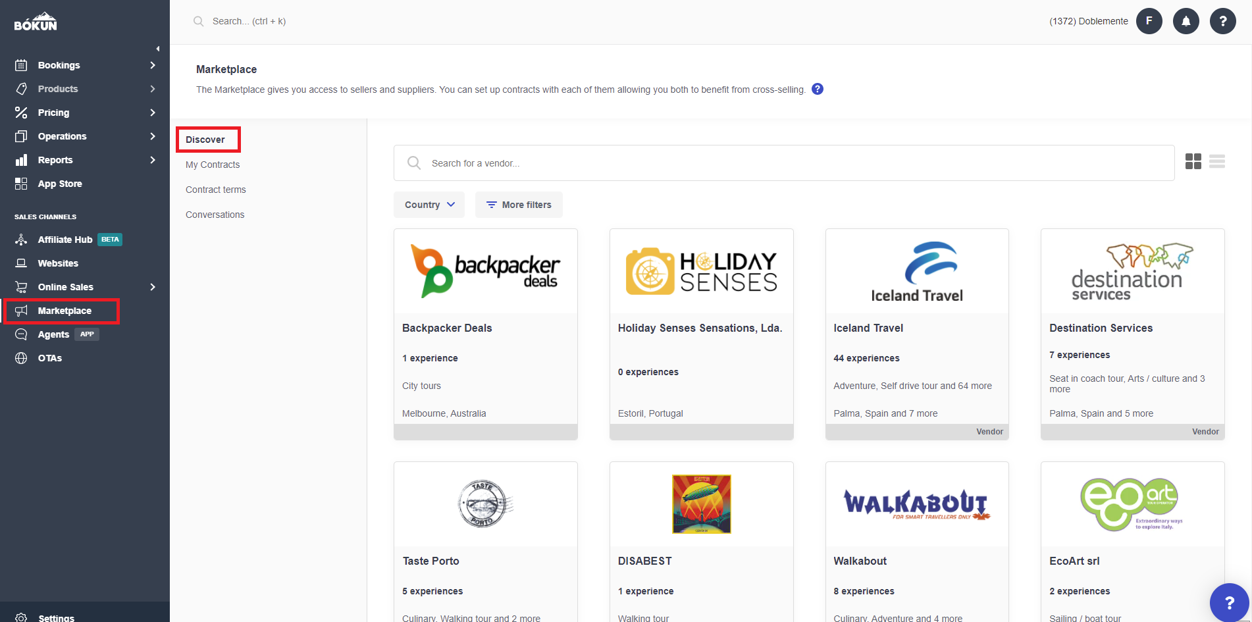This screenshot has width=1252, height=622.
Task: Open Marketplace in the sidebar
Action: (65, 311)
